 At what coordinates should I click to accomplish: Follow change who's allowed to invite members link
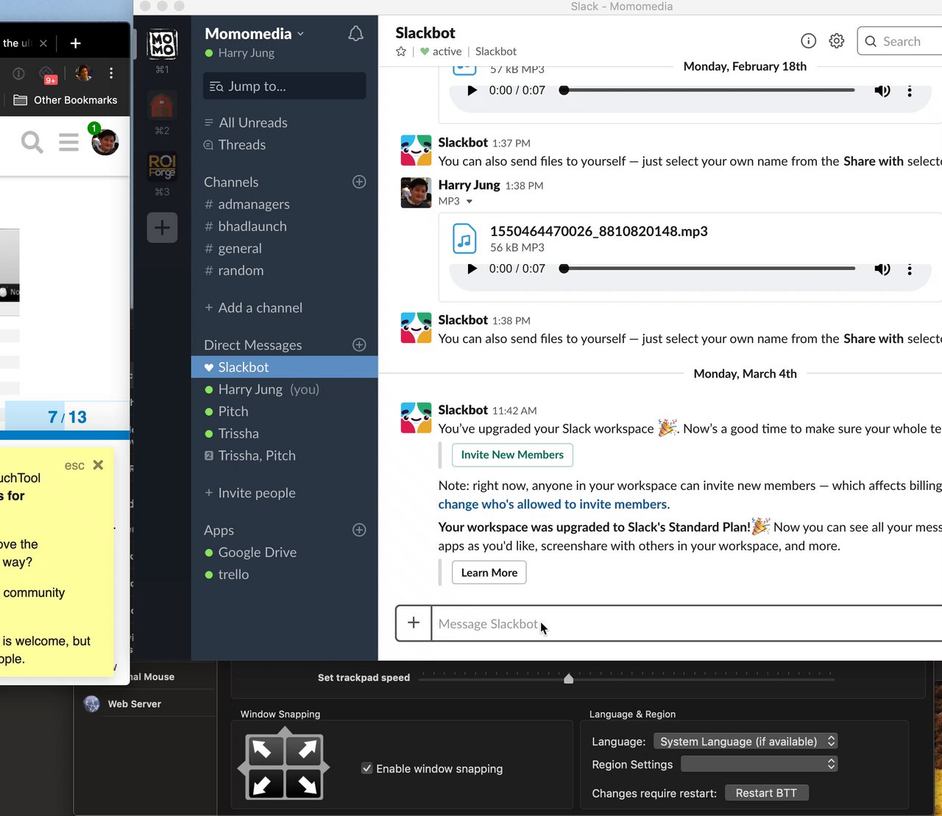click(x=553, y=504)
